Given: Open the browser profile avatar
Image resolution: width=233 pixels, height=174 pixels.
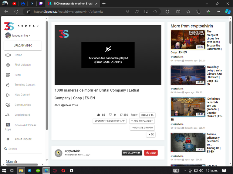Looking at the screenshot, I should point(5,4).
